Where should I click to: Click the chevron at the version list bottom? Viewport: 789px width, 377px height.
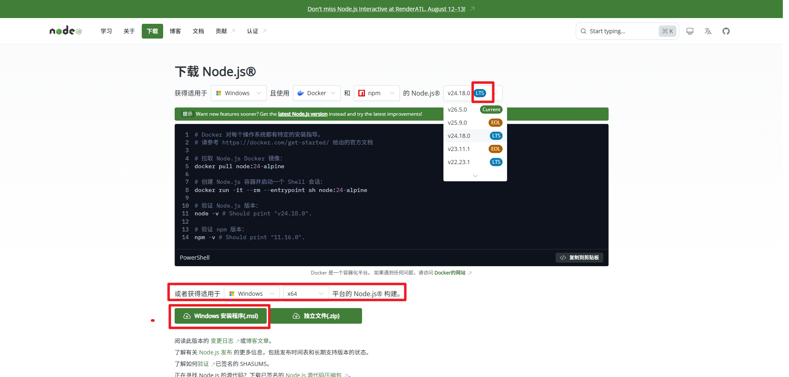[x=475, y=176]
